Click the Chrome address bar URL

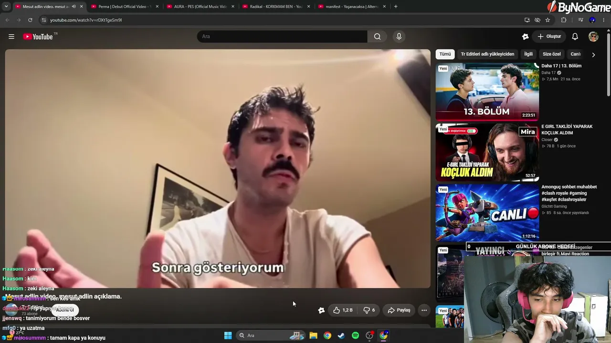tap(86, 20)
